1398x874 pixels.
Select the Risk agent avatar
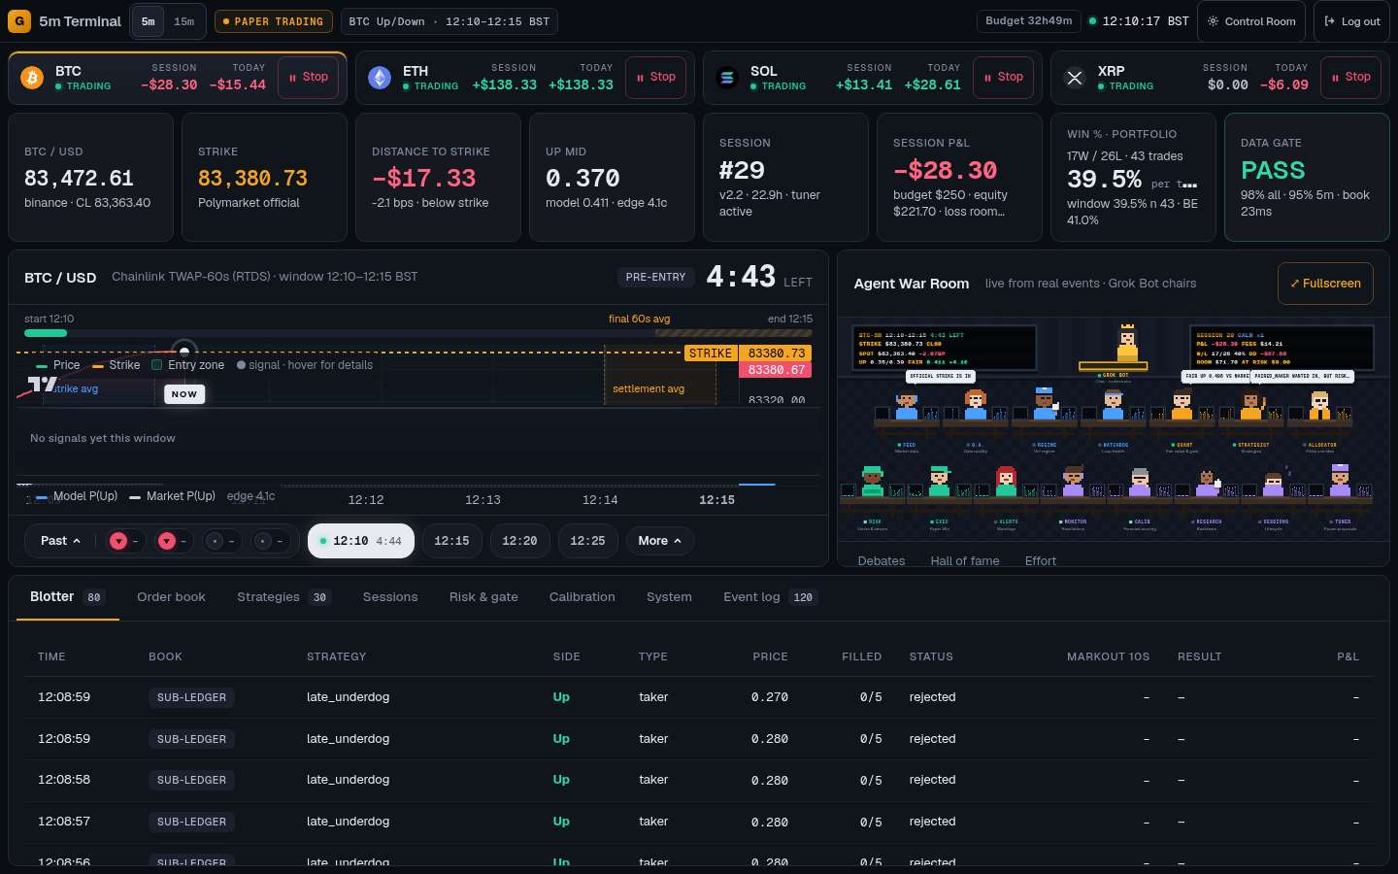tap(873, 481)
